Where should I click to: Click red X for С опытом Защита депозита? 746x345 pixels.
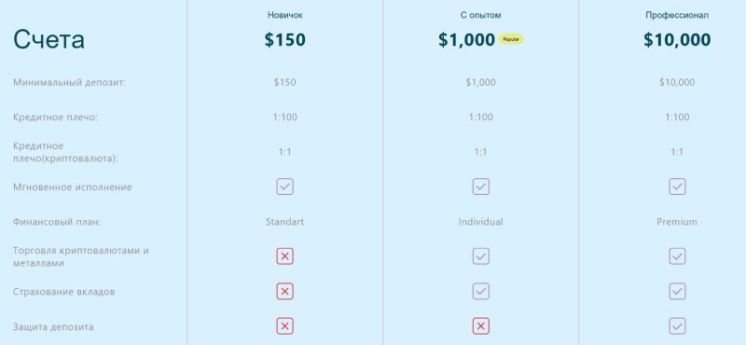pos(480,326)
